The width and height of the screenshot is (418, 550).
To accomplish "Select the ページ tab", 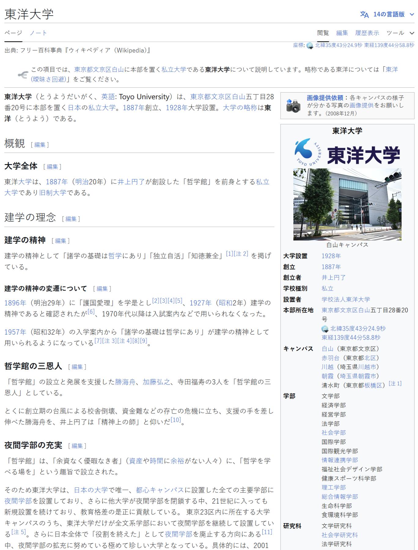I will (13, 33).
